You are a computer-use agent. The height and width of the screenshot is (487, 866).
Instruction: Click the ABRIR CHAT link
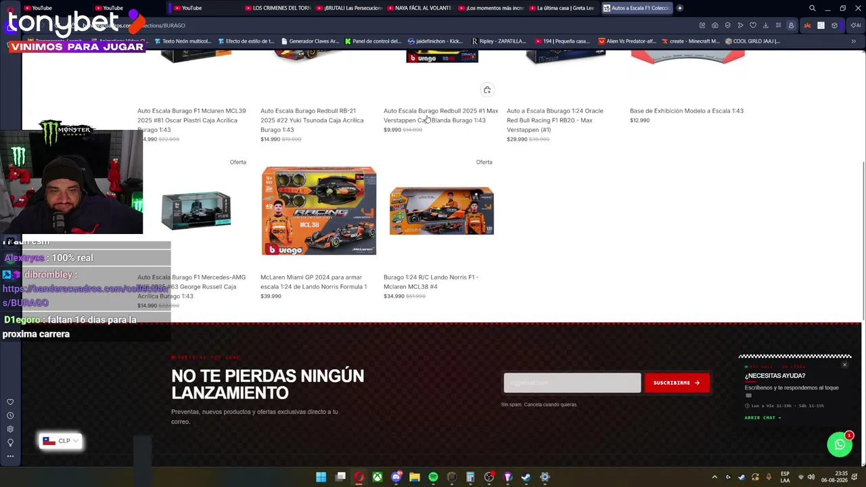pos(762,417)
